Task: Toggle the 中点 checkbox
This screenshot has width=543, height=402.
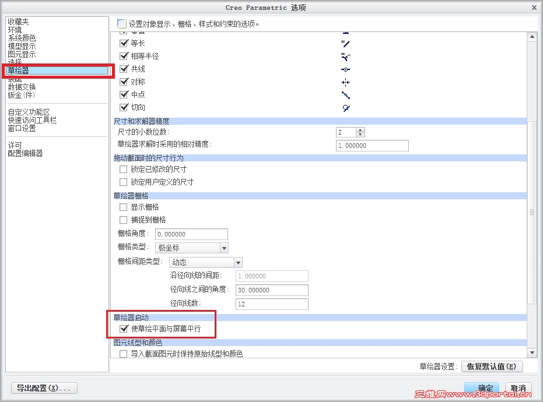Action: pyautogui.click(x=124, y=94)
